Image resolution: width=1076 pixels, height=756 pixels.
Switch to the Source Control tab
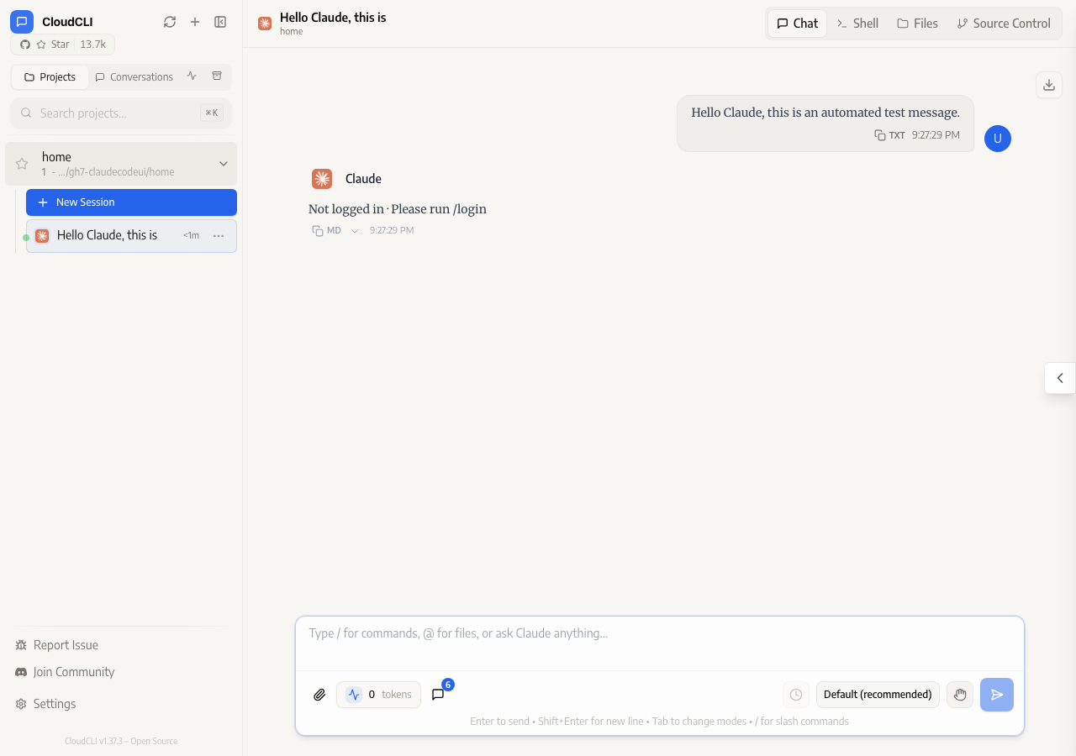[1004, 24]
